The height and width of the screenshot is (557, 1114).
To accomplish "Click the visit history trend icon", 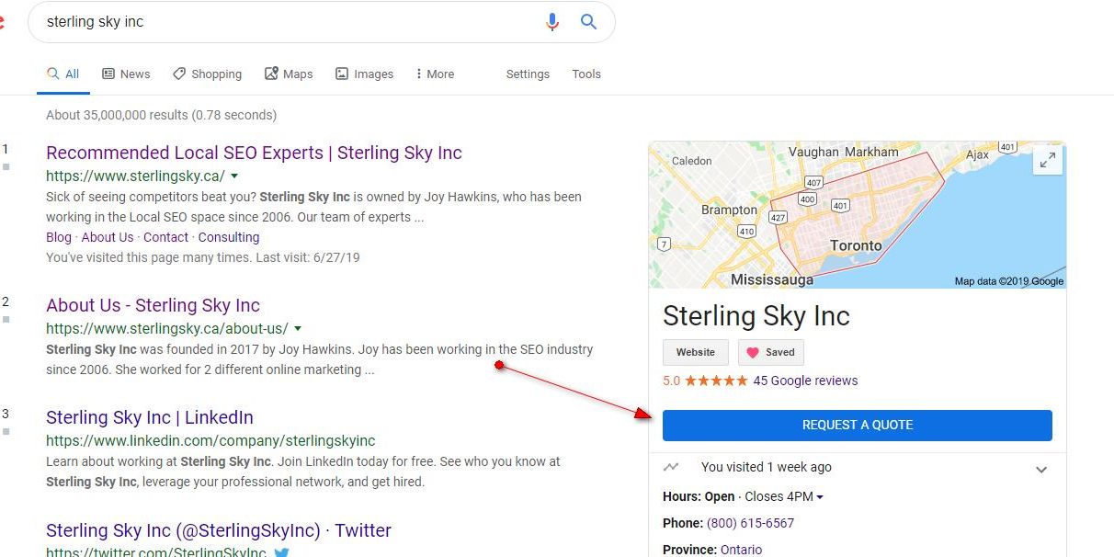I will click(x=671, y=467).
